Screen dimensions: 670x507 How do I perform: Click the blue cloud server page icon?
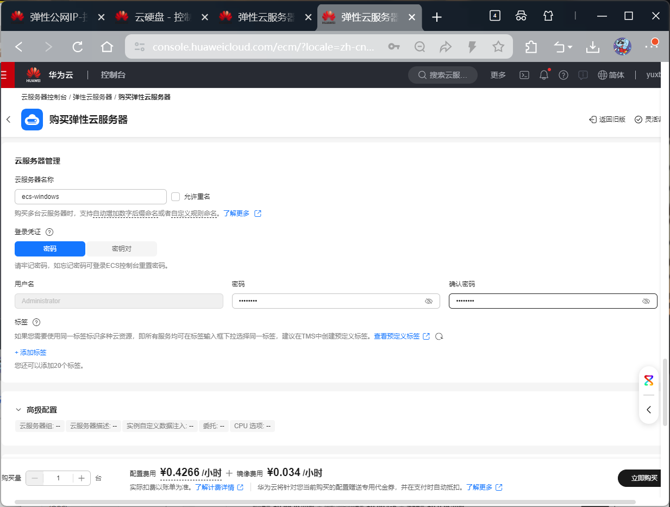click(x=32, y=120)
